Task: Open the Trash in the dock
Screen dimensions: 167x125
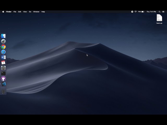Action: click(3, 91)
